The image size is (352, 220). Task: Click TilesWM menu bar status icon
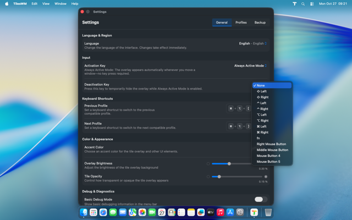click(295, 4)
